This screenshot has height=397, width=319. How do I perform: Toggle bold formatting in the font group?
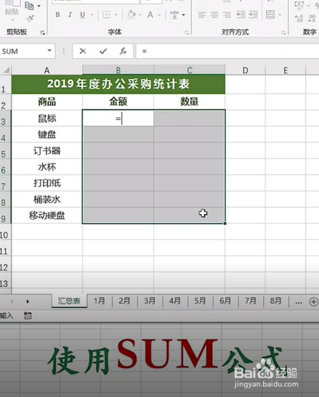[58, 15]
